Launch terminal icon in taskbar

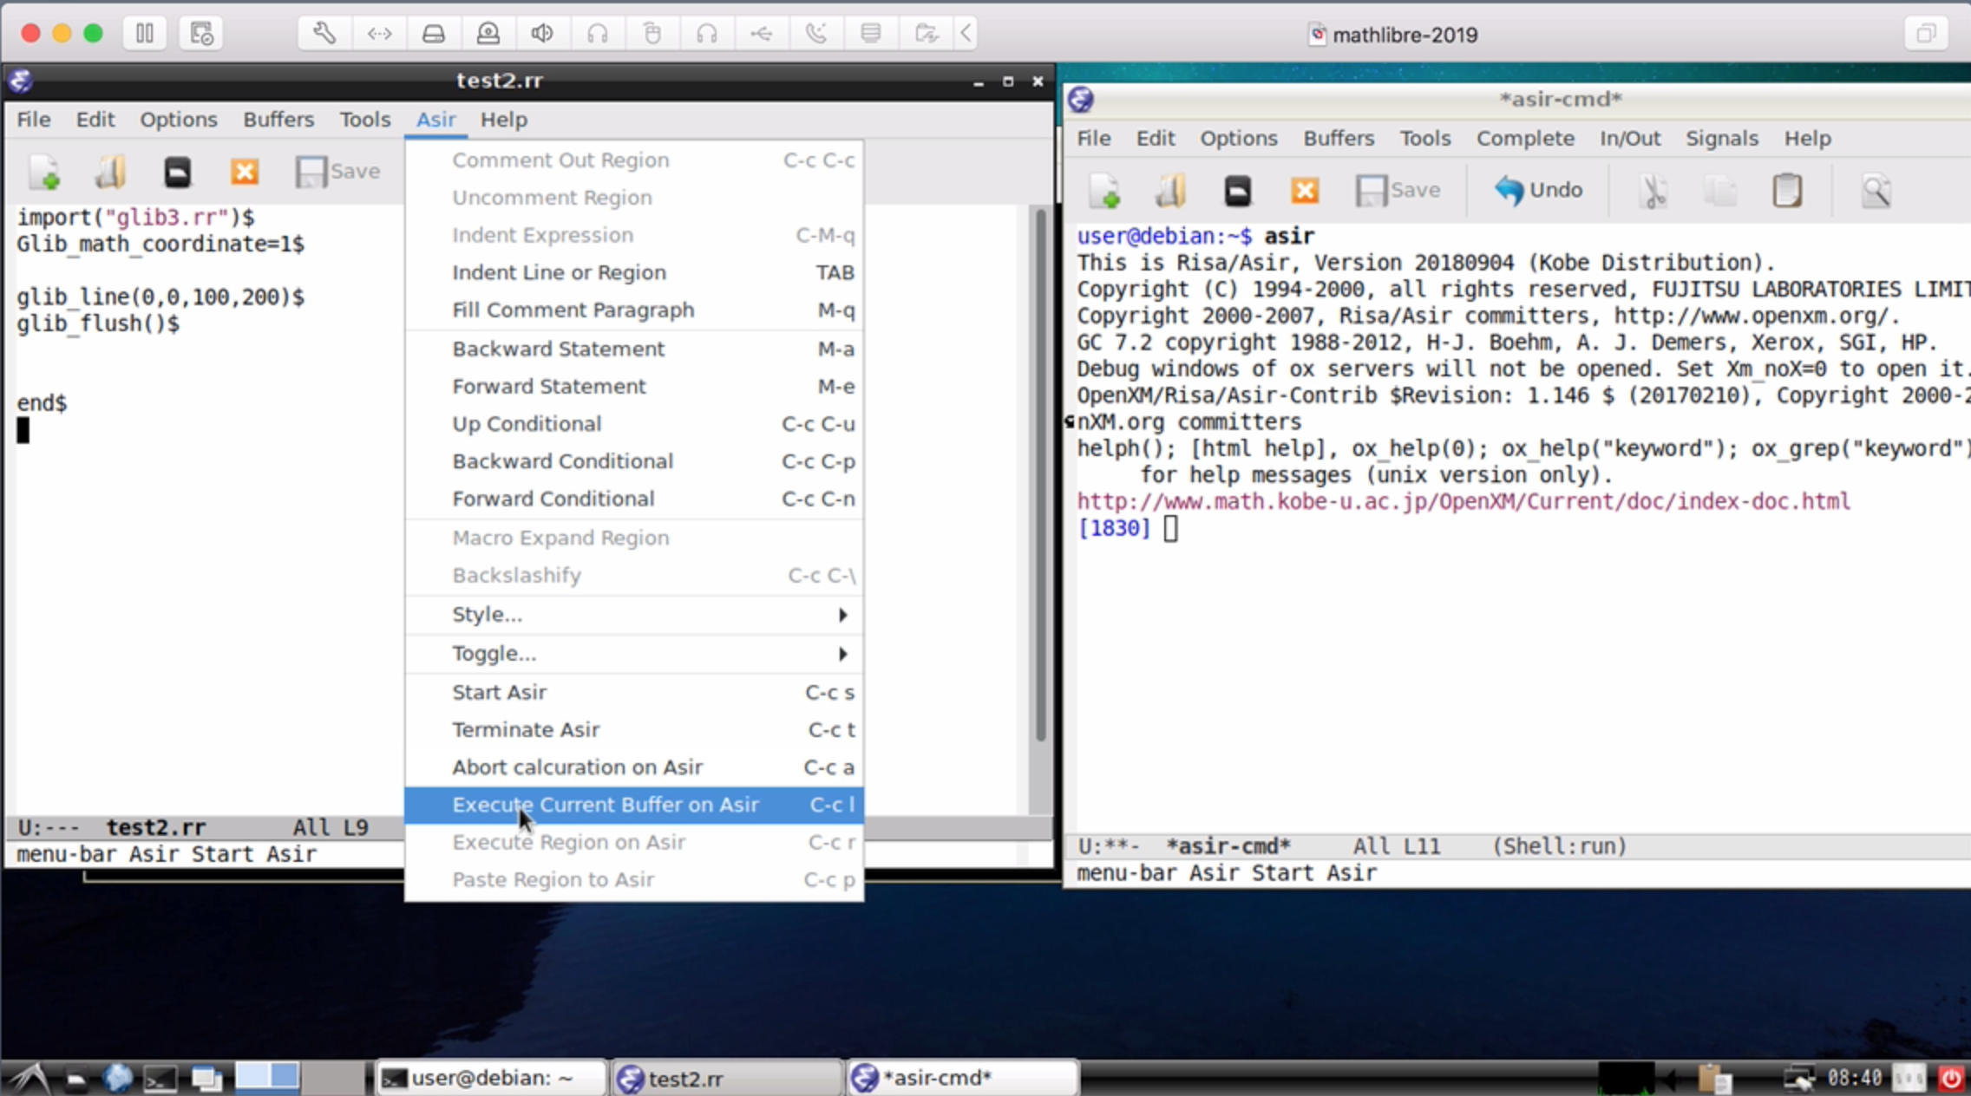point(160,1078)
